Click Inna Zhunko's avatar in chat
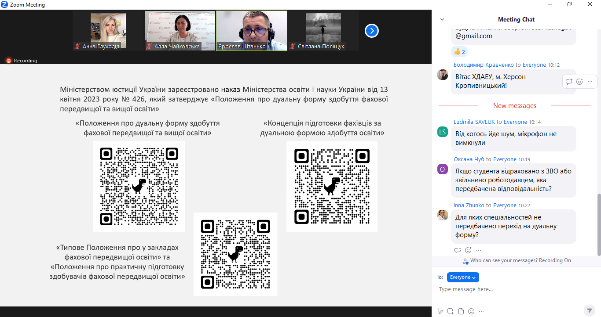The height and width of the screenshot is (317, 601). tap(443, 215)
